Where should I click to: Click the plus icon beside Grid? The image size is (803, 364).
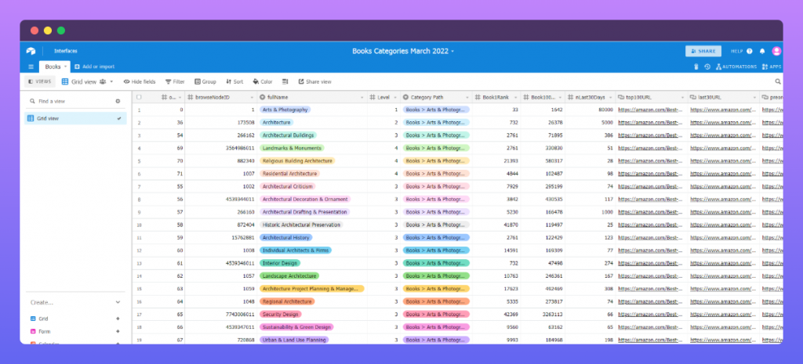click(x=118, y=319)
